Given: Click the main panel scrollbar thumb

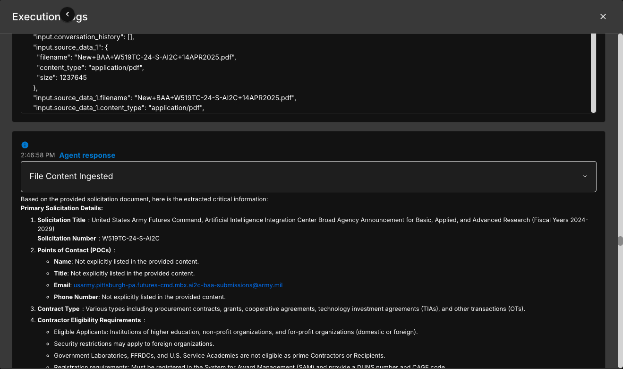Looking at the screenshot, I should click(619, 241).
